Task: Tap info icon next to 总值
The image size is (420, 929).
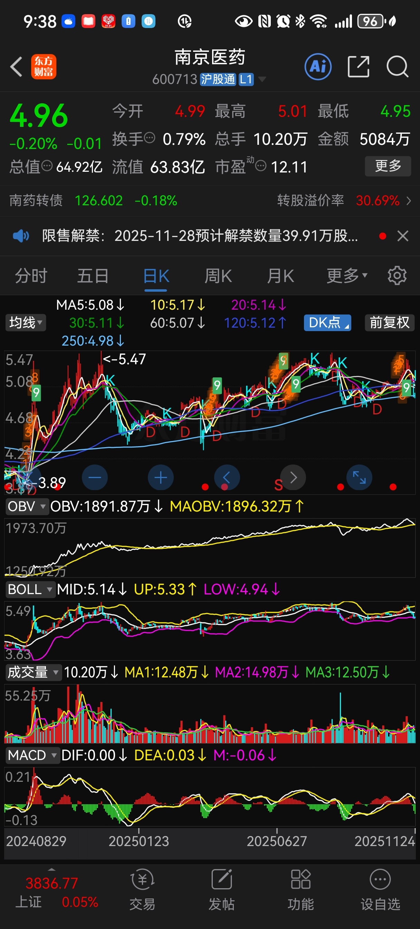Action: [47, 166]
